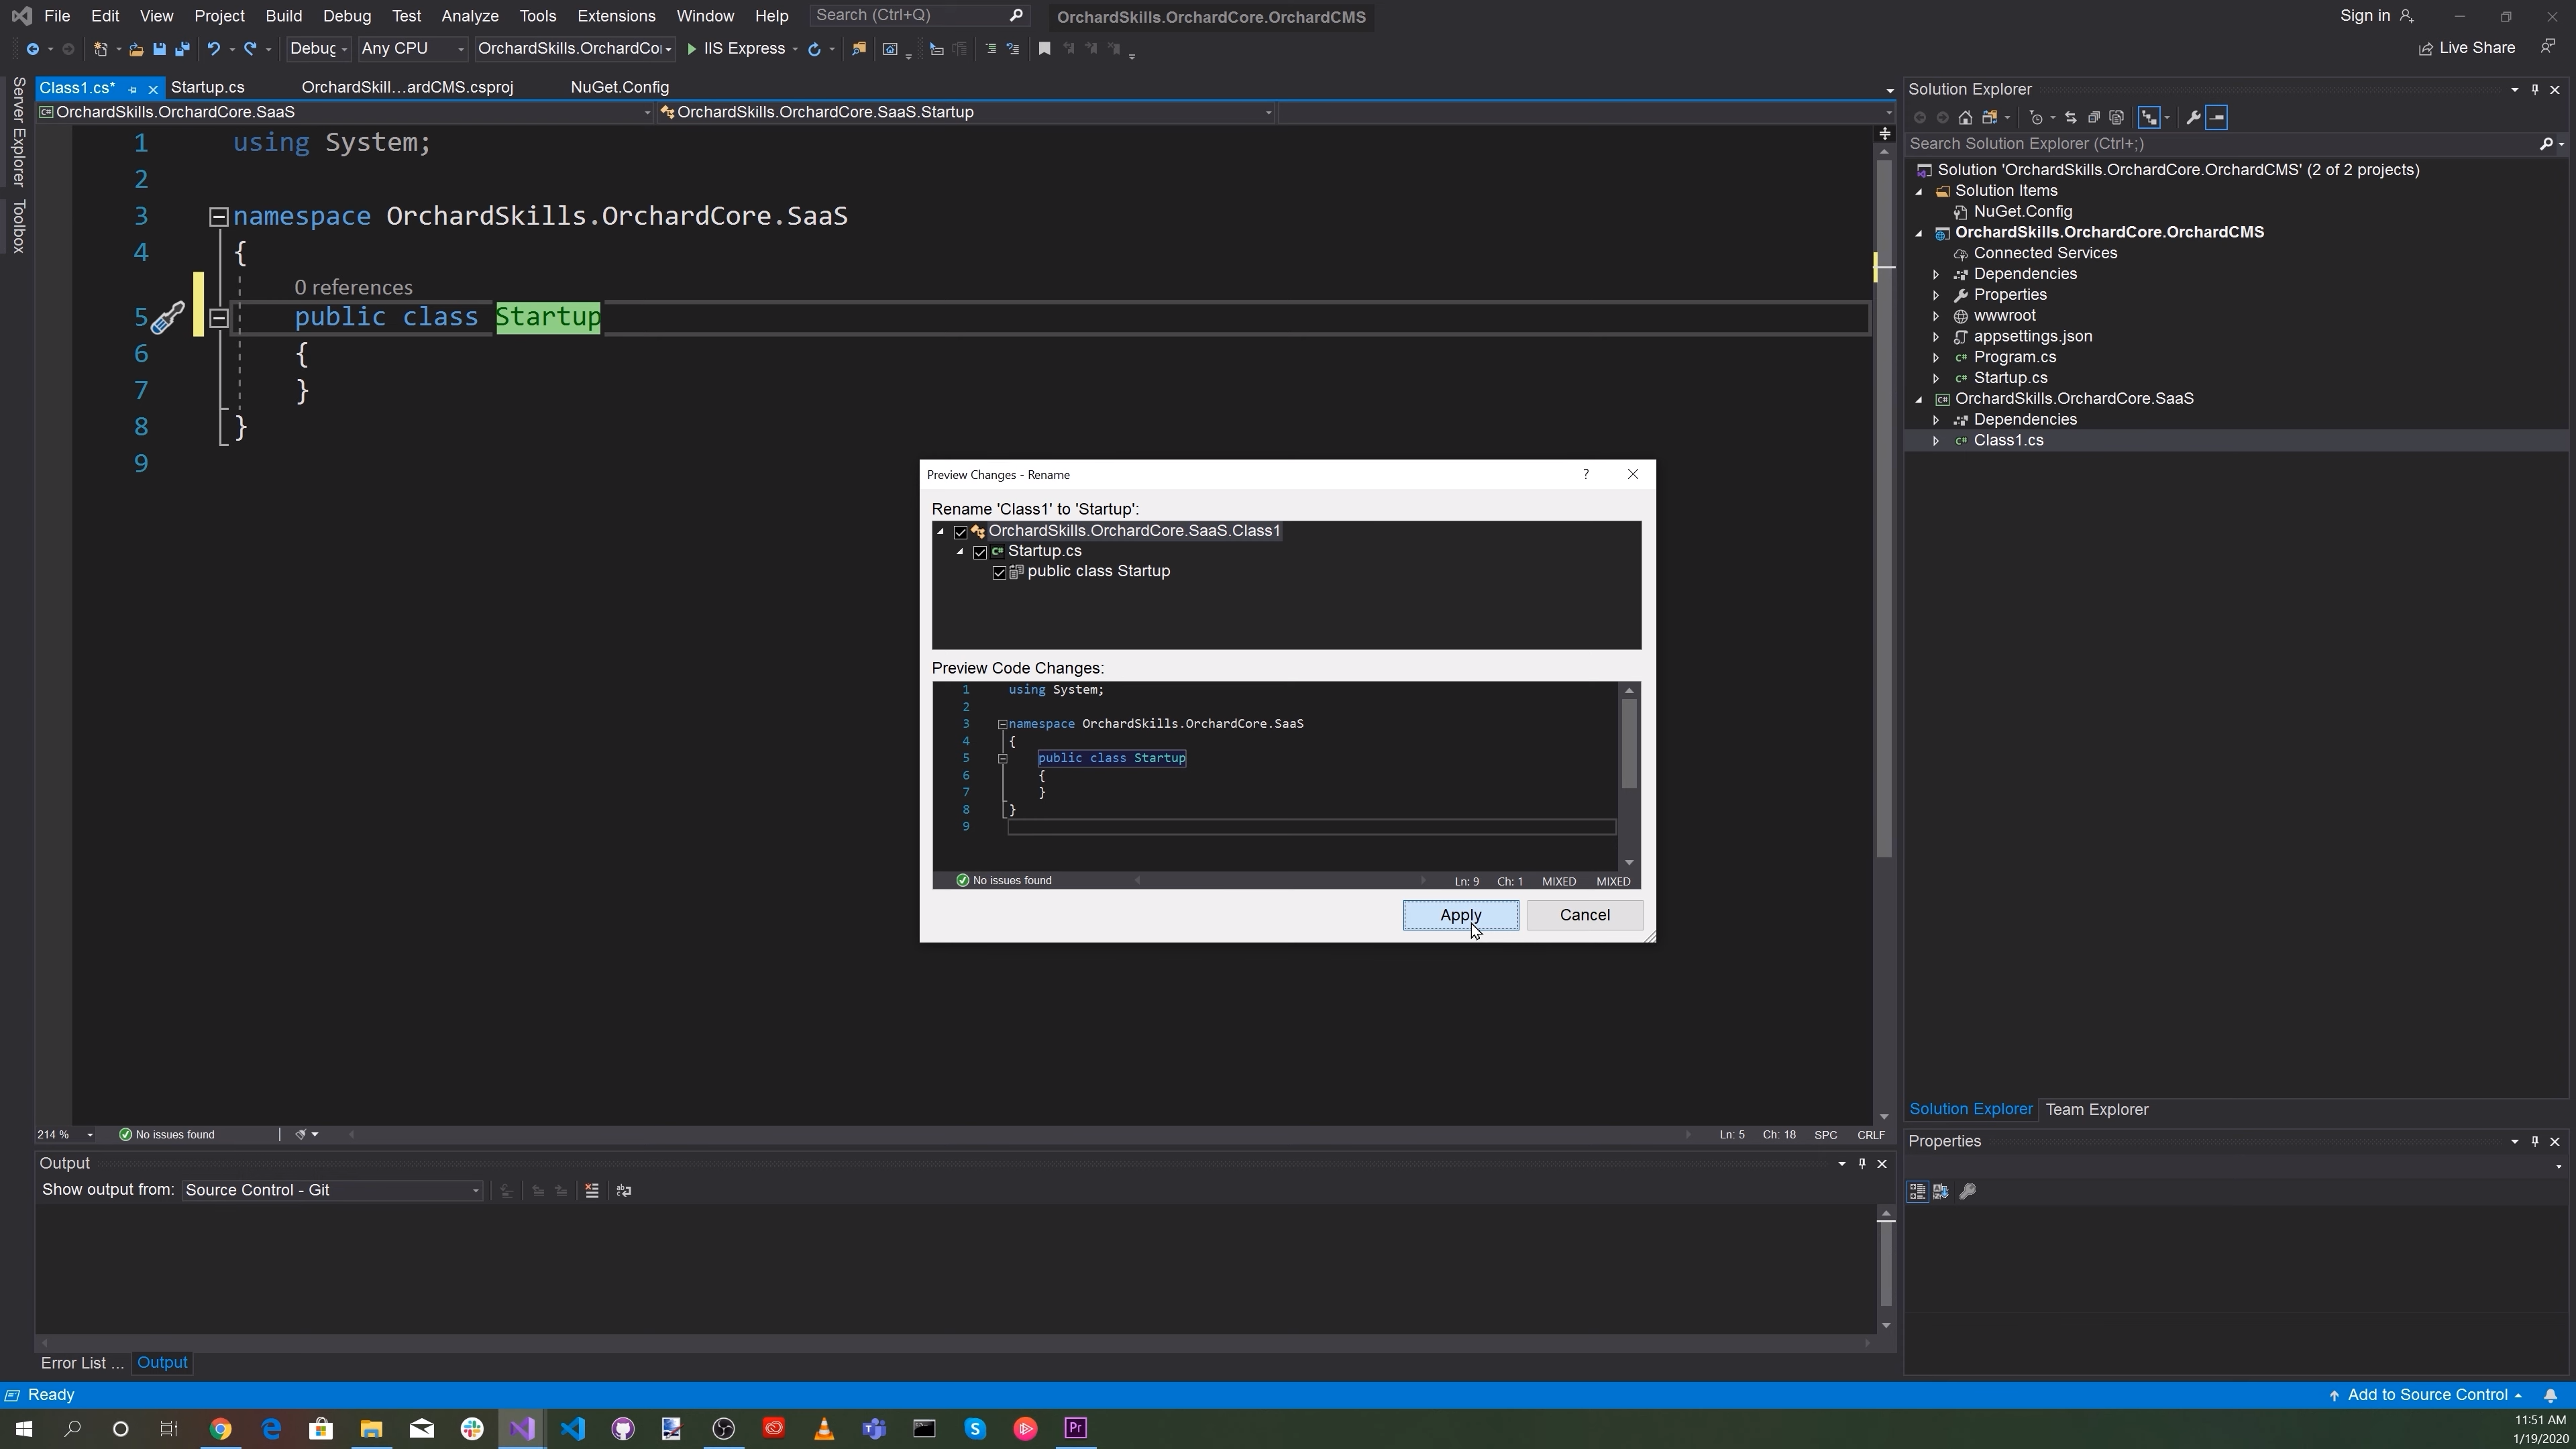2576x1449 pixels.
Task: Clear all Output pane text icon
Action: 592,1191
